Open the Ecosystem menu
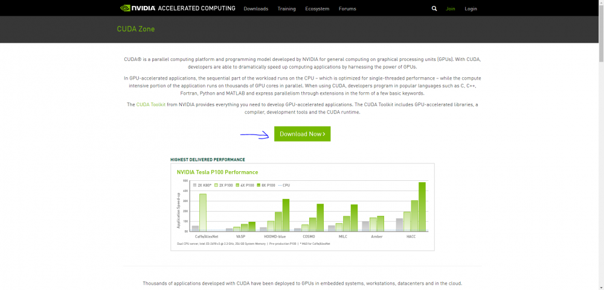 tap(317, 8)
